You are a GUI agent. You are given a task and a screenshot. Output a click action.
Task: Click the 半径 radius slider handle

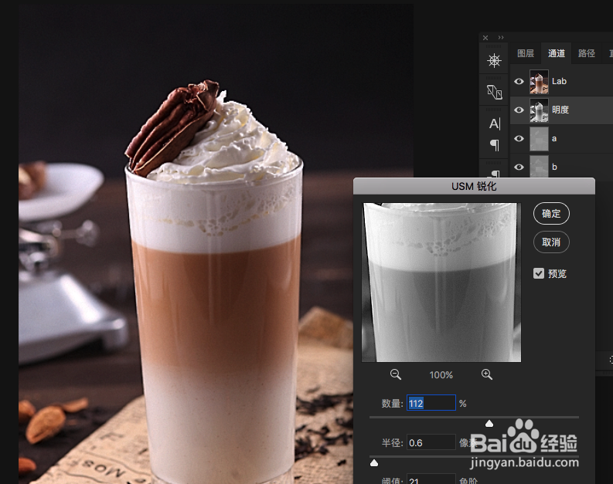click(x=374, y=463)
